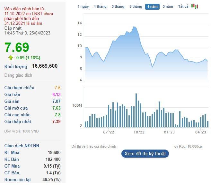Click the 'Giá thấp nhất' label
Screen dimensions: 211x185
coord(18,122)
